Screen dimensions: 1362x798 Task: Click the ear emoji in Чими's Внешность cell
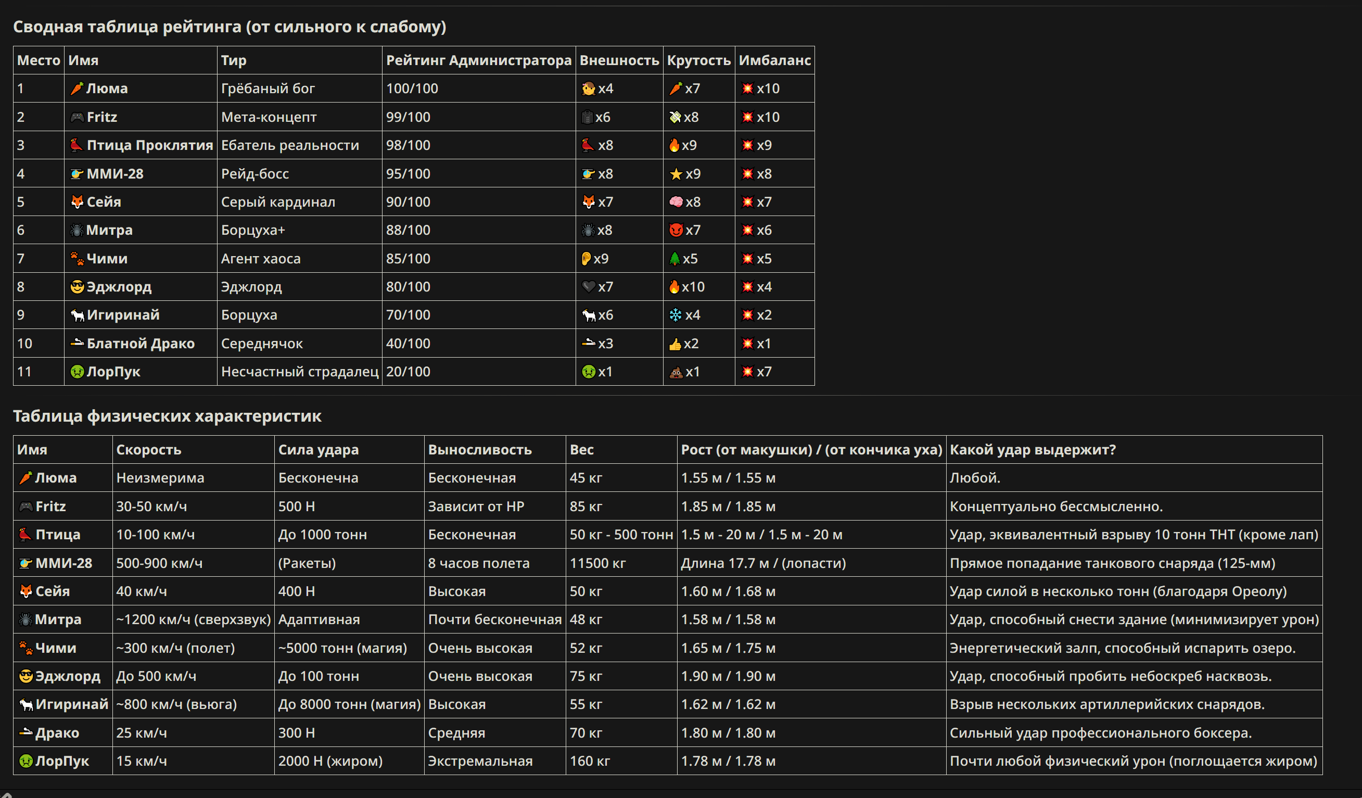pyautogui.click(x=586, y=258)
